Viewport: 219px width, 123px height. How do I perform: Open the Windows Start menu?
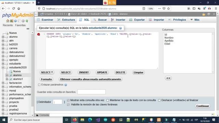point(4,120)
